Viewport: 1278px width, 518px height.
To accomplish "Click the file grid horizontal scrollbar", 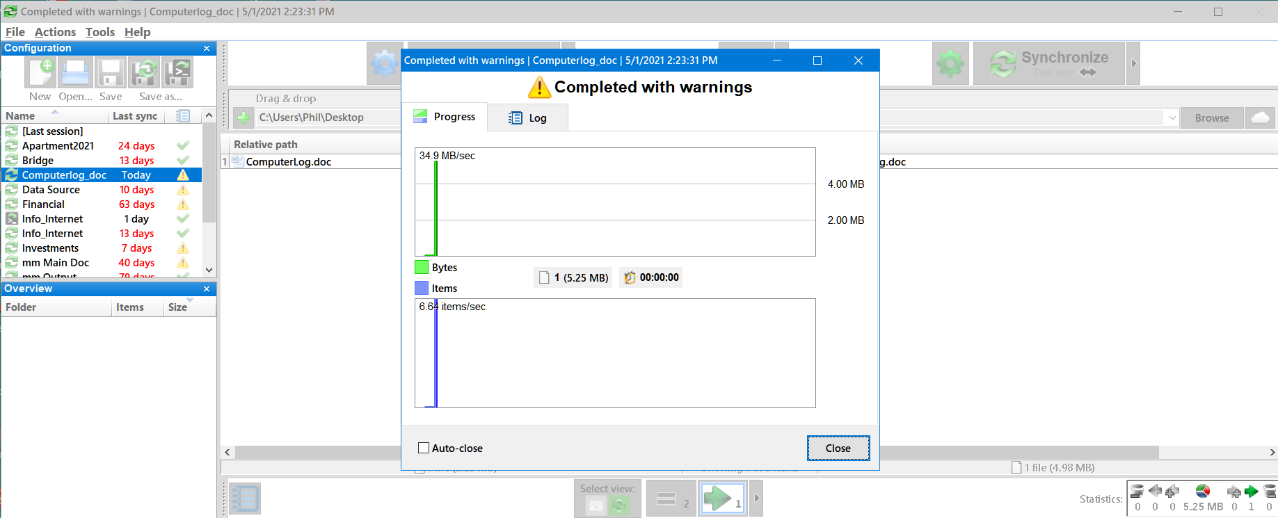I will coord(696,452).
